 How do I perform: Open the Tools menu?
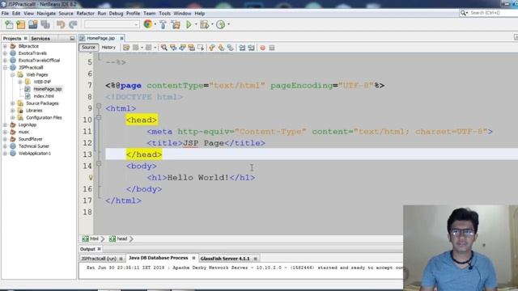coord(164,14)
